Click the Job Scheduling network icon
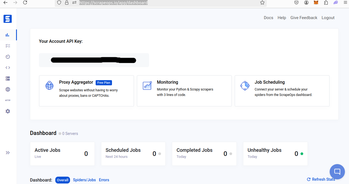 click(245, 86)
